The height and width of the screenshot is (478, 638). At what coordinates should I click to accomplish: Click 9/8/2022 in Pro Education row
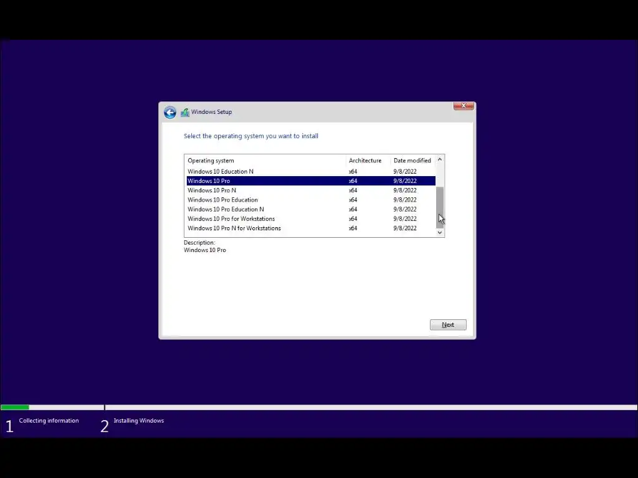pos(405,200)
